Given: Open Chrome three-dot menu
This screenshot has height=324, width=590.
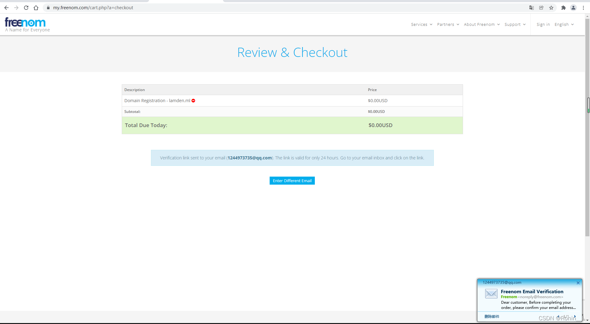Looking at the screenshot, I should 583,8.
